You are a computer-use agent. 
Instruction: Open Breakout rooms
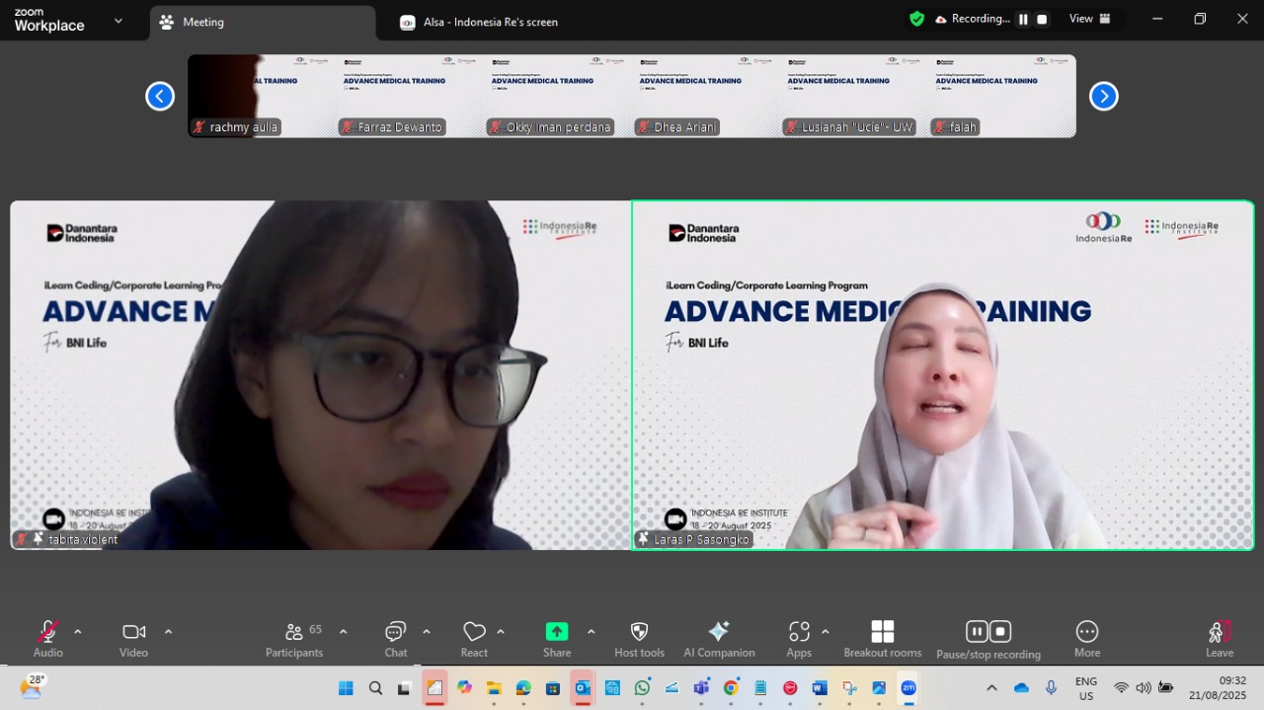[x=882, y=638]
